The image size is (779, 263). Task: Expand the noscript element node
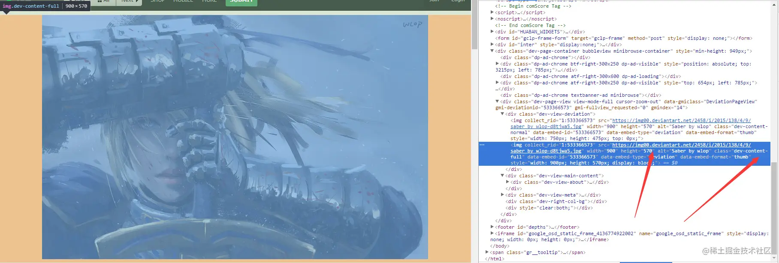[x=492, y=19]
